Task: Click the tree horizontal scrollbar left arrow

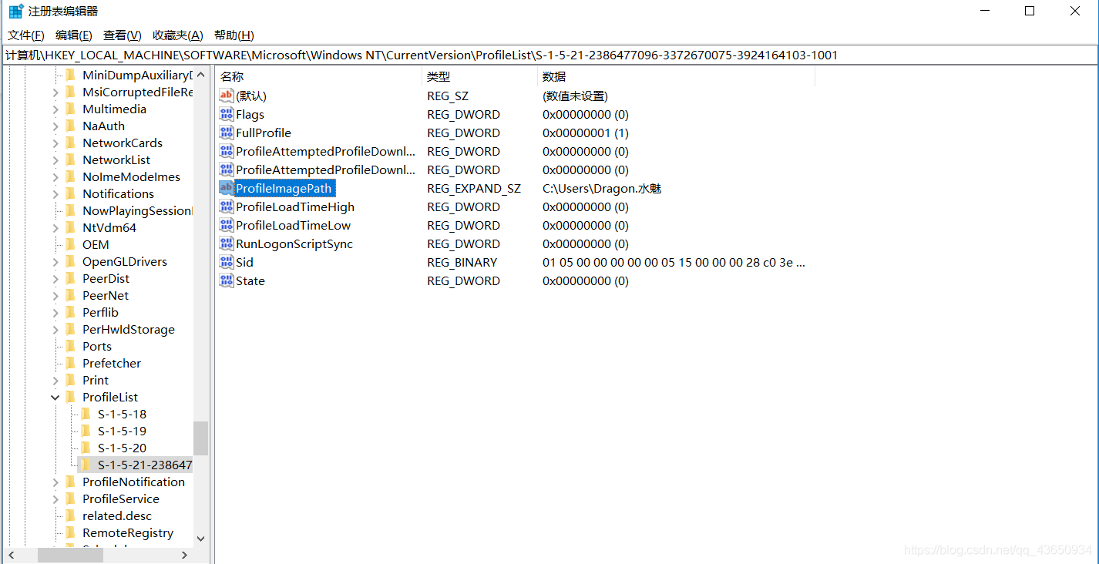Action: [x=11, y=555]
